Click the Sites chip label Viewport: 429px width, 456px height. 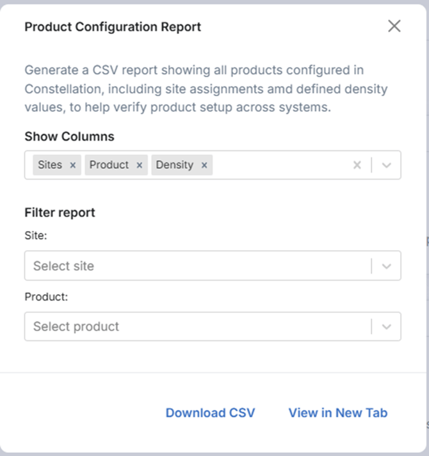50,165
